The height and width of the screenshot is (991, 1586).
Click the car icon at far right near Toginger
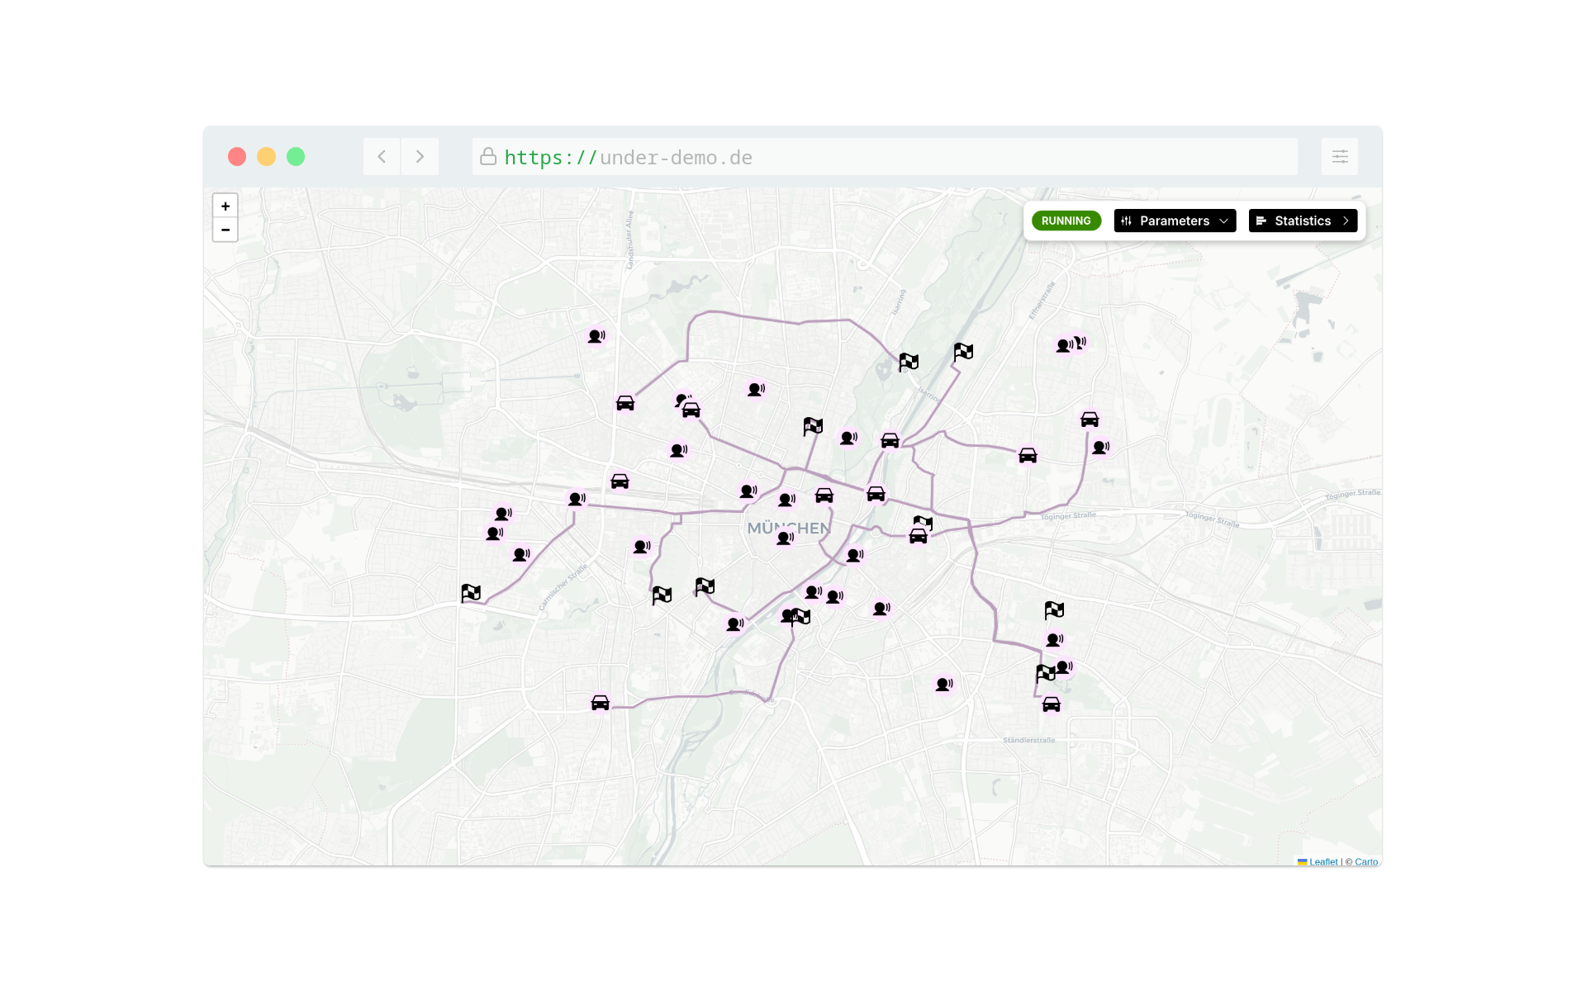pyautogui.click(x=1090, y=420)
